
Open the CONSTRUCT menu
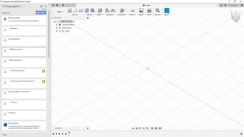[x=122, y=14]
